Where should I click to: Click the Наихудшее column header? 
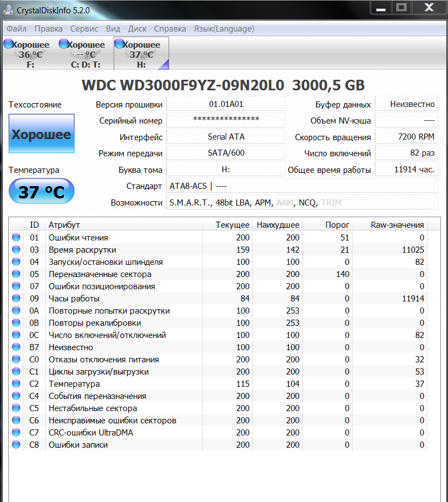[x=278, y=225]
